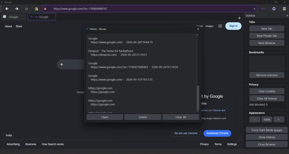Select history entry dated 2026-09-28T19:44:19
The width and height of the screenshot is (289, 154).
(x=142, y=40)
